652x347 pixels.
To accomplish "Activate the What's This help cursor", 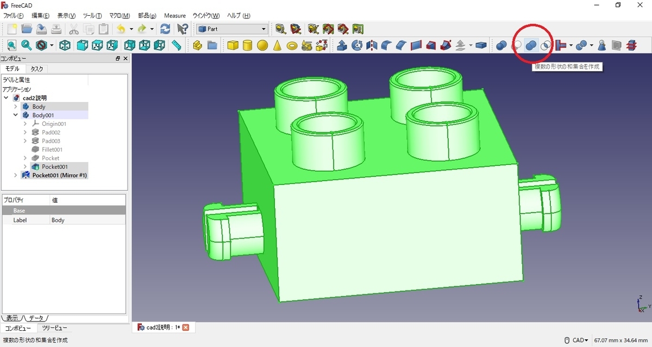I will tap(183, 29).
